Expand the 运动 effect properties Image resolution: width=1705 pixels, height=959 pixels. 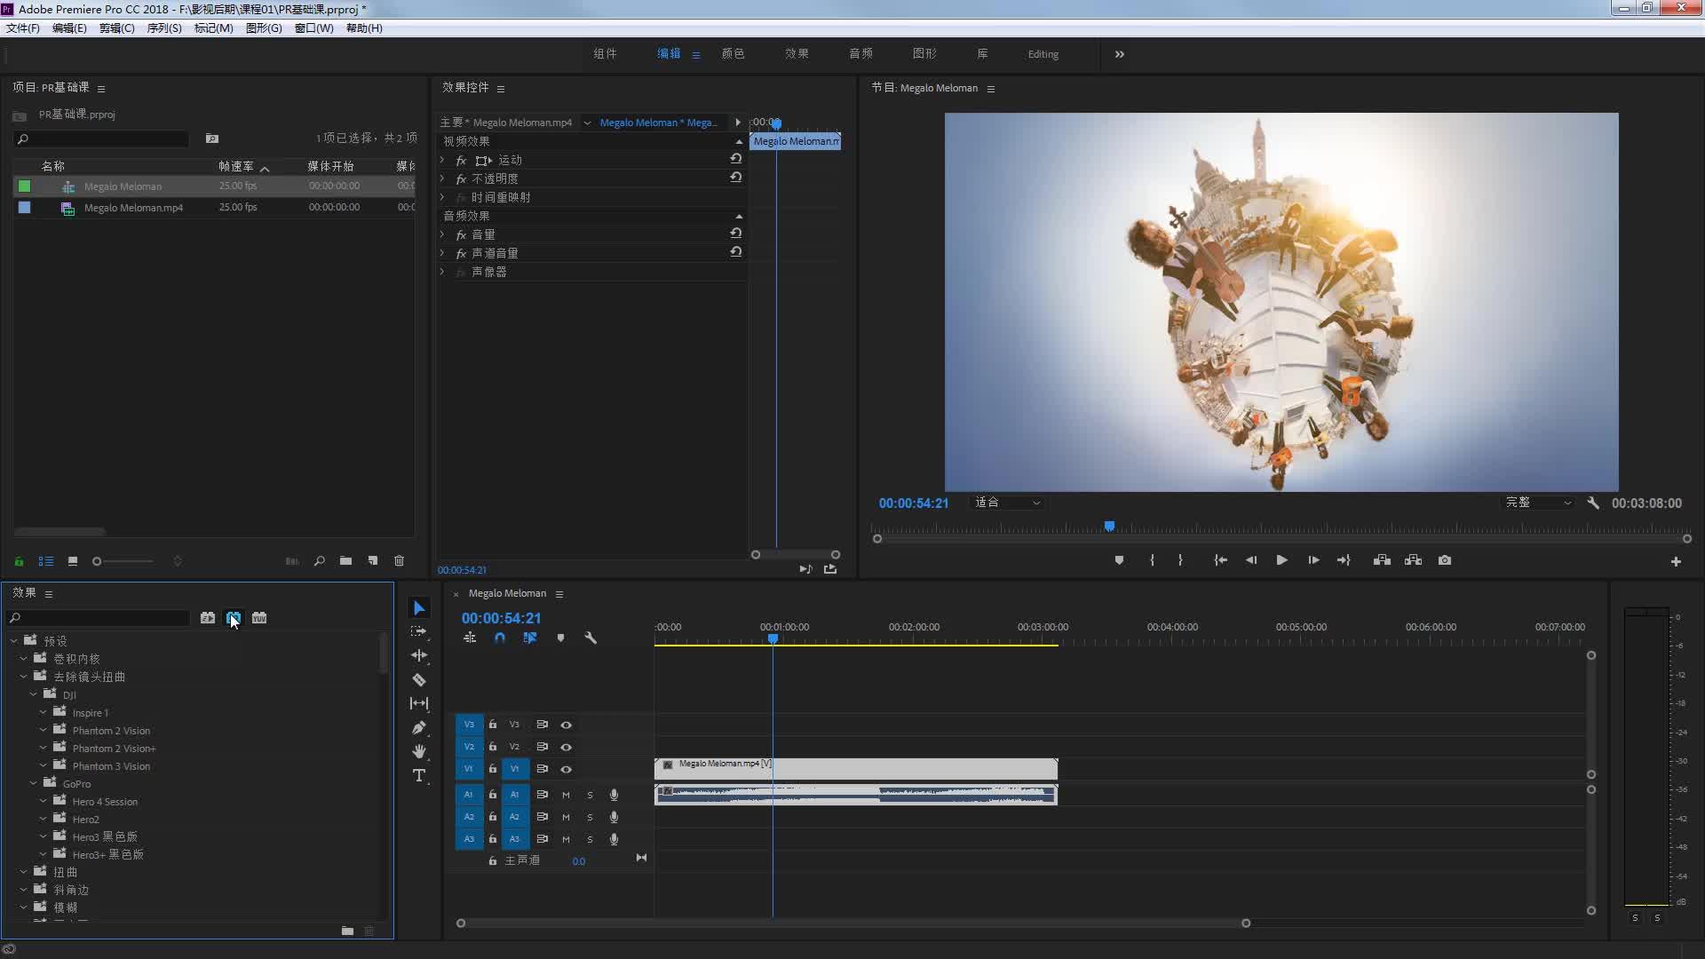point(442,160)
